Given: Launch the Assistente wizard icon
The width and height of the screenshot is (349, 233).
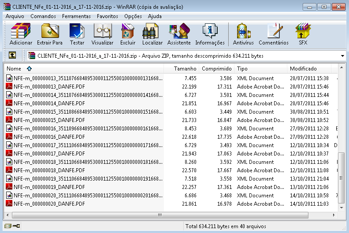Looking at the screenshot, I should (x=179, y=31).
